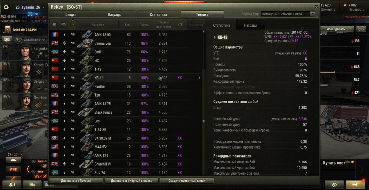This screenshot has width=369, height=190.
Task: Click the x2 star bonus filter
Action: pos(13,169)
